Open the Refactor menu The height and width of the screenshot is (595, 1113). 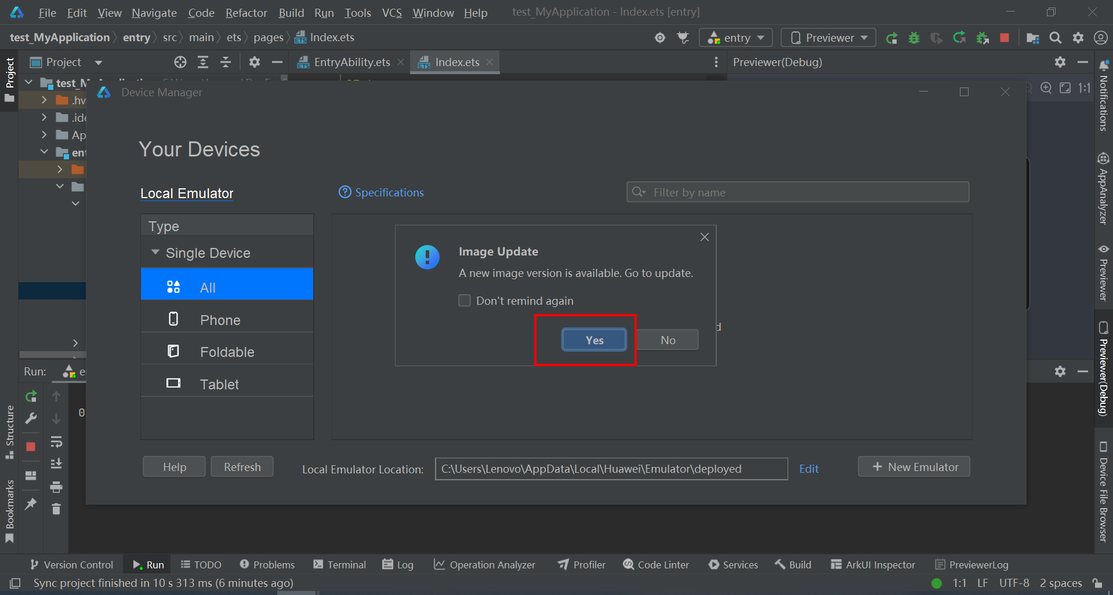coord(246,13)
